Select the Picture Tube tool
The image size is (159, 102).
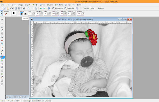[x=2, y=60]
